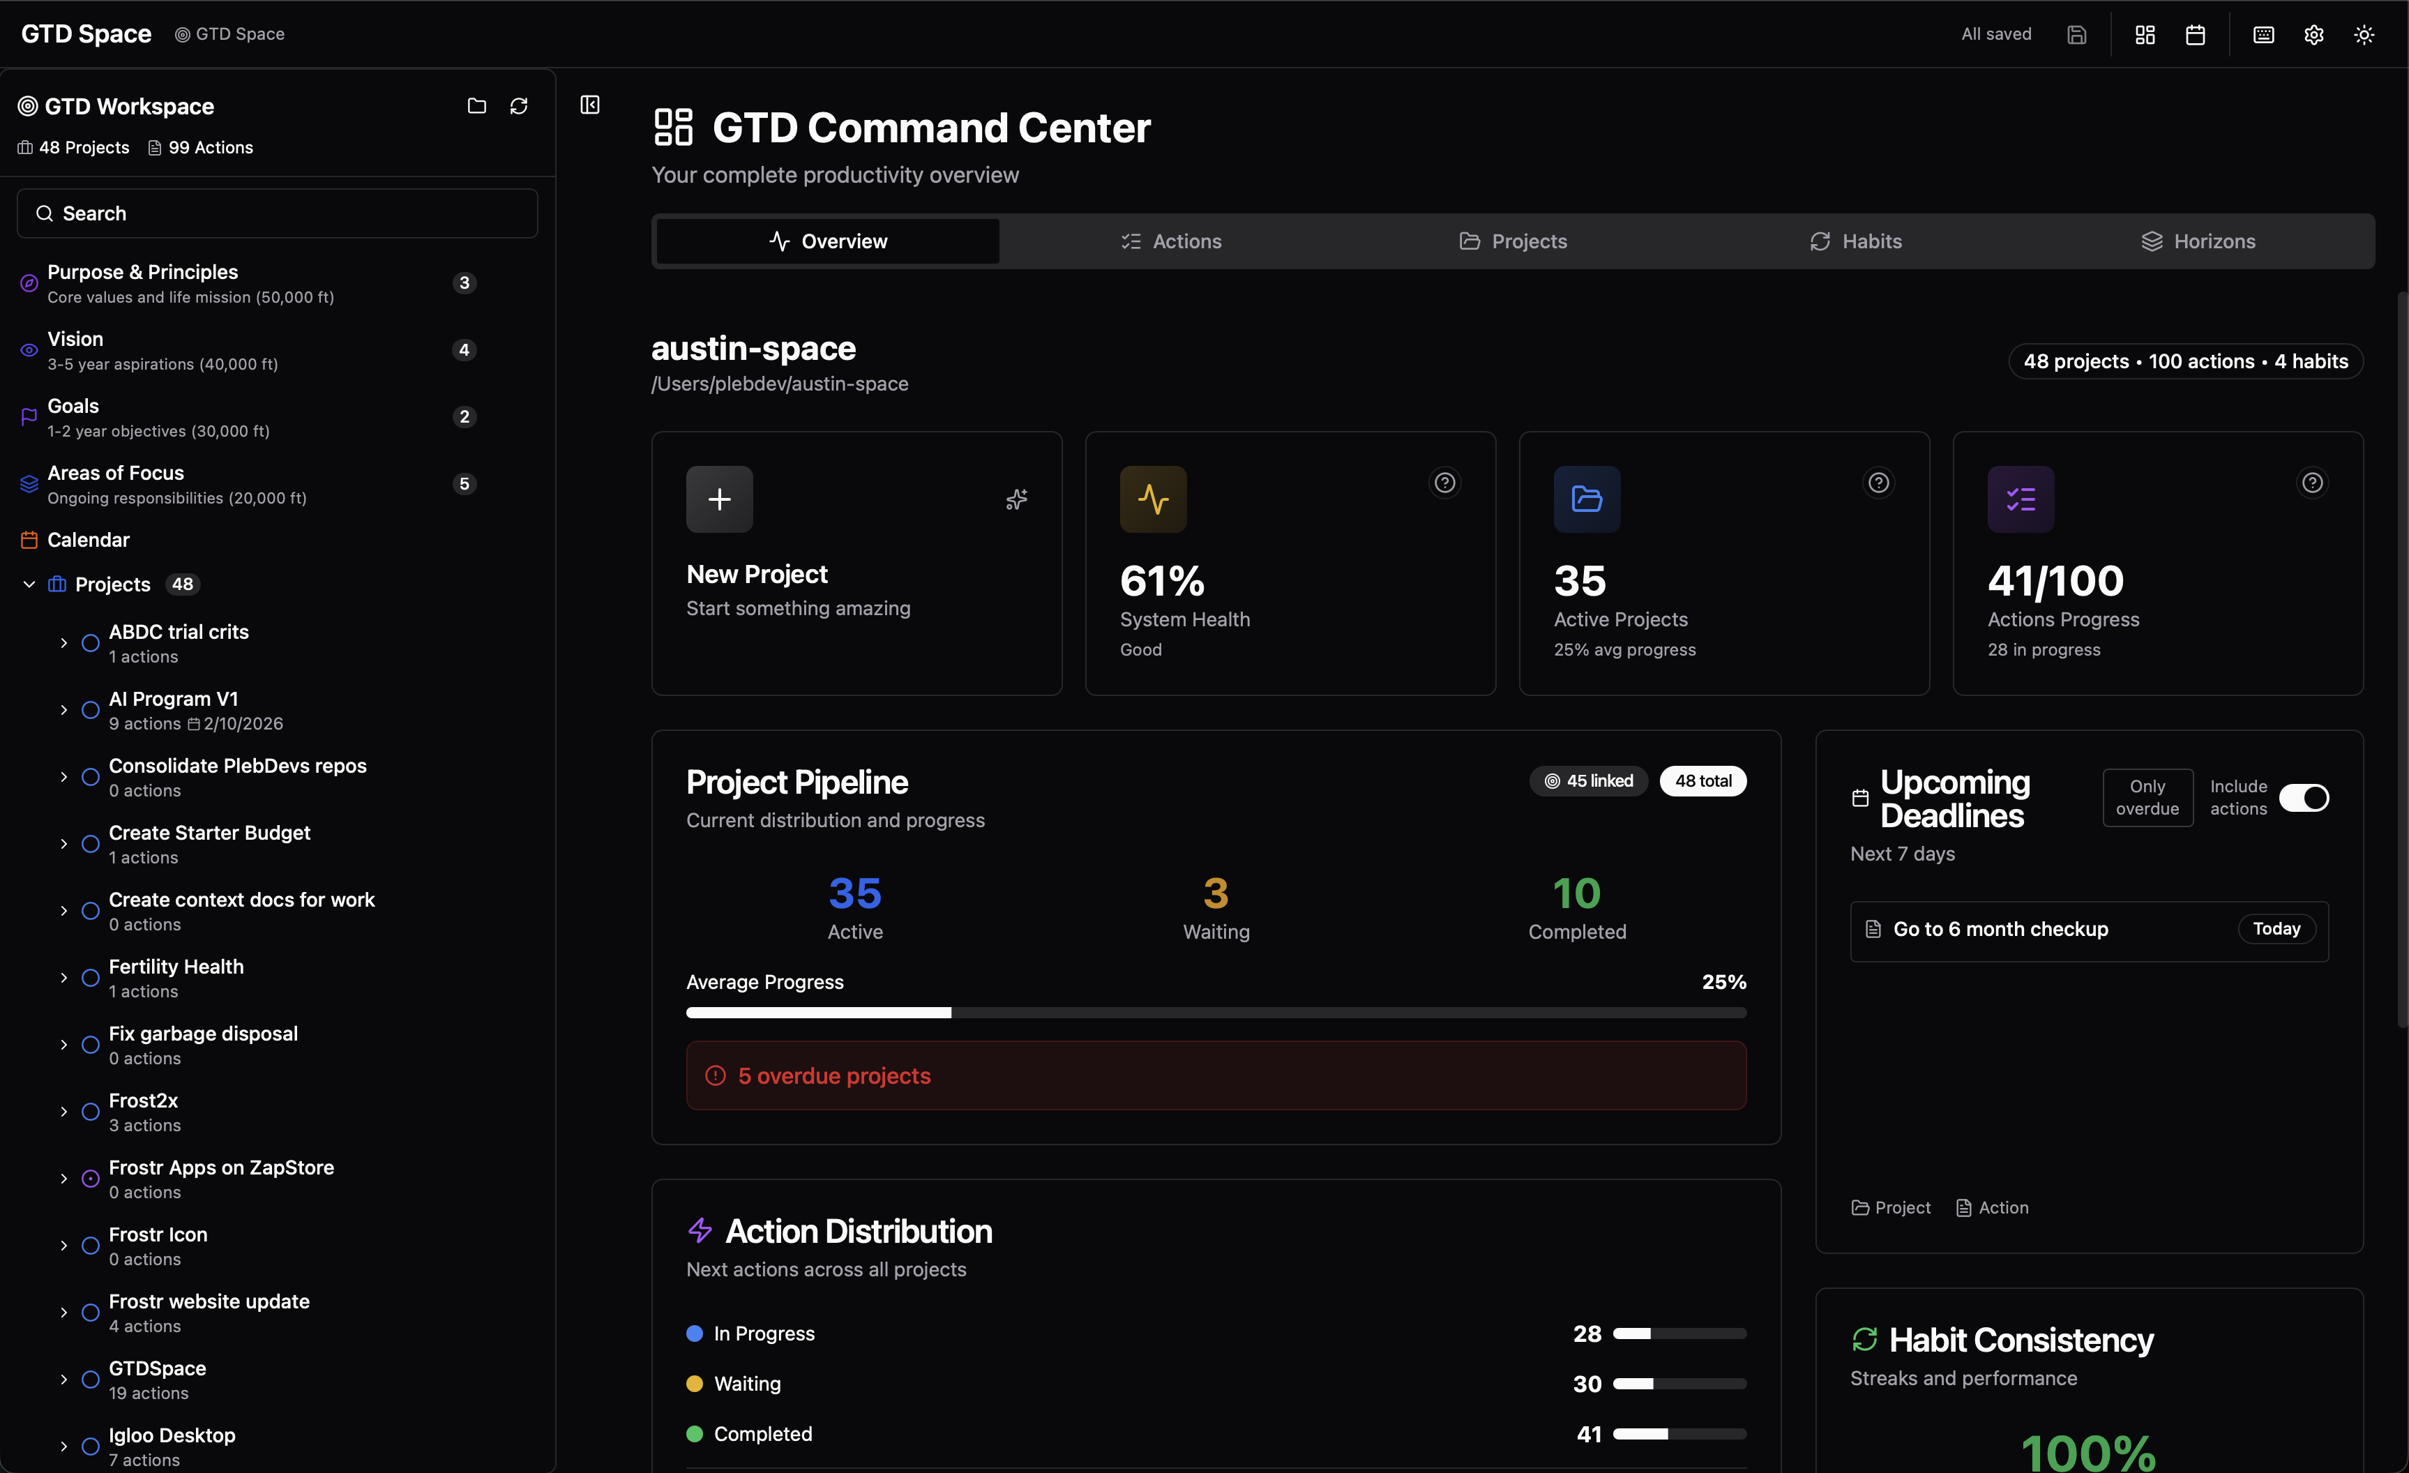Screen dimensions: 2409x1473
Task: Switch theme with the sun icon
Action: coord(2363,34)
